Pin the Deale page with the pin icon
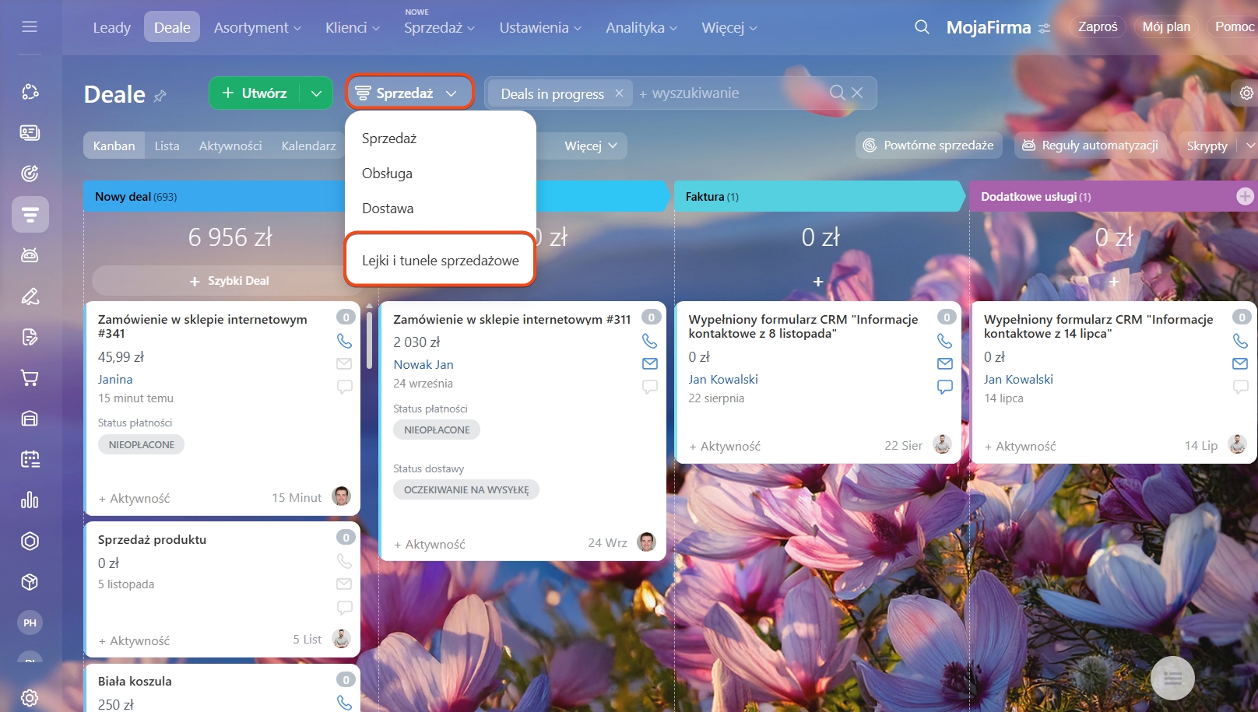Viewport: 1258px width, 712px height. click(x=160, y=96)
